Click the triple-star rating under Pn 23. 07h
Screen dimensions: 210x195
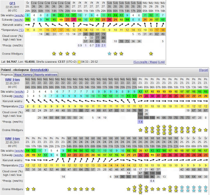158,130
